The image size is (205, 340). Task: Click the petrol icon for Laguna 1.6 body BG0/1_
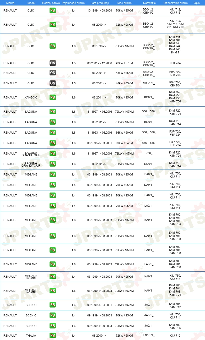click(x=53, y=122)
